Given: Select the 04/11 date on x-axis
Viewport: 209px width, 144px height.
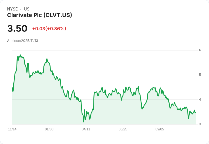Looking at the screenshot, I should 86,129.
